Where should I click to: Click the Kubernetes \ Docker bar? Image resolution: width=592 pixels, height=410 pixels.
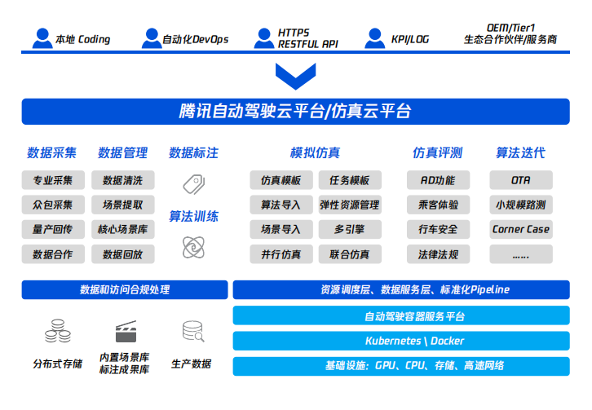point(401,341)
